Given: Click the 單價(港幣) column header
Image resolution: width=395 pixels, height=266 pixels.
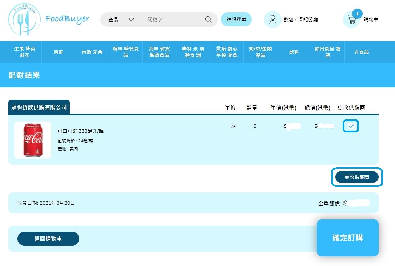Looking at the screenshot, I should (284, 107).
